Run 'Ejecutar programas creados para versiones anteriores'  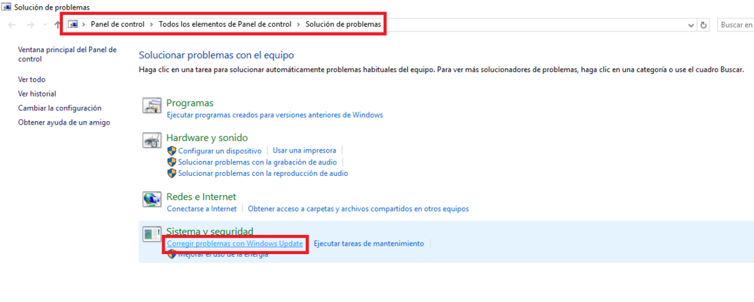point(275,115)
